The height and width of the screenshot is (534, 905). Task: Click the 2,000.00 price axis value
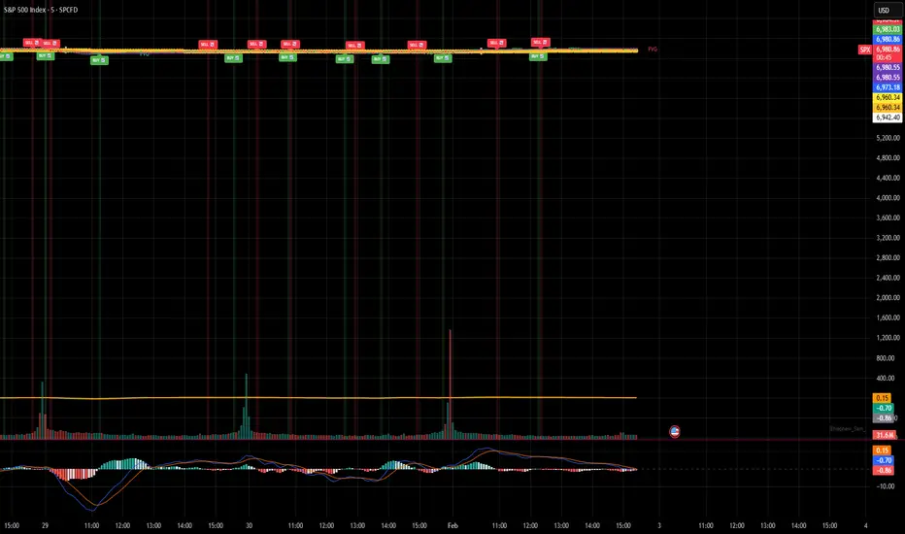coord(888,298)
